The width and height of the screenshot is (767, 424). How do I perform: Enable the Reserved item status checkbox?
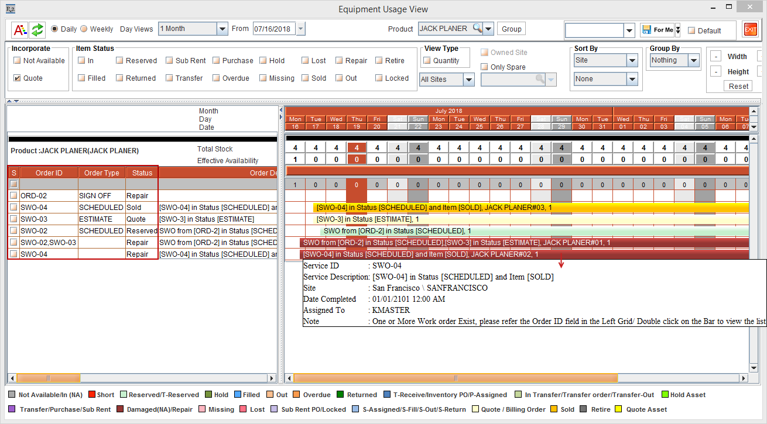pos(119,60)
